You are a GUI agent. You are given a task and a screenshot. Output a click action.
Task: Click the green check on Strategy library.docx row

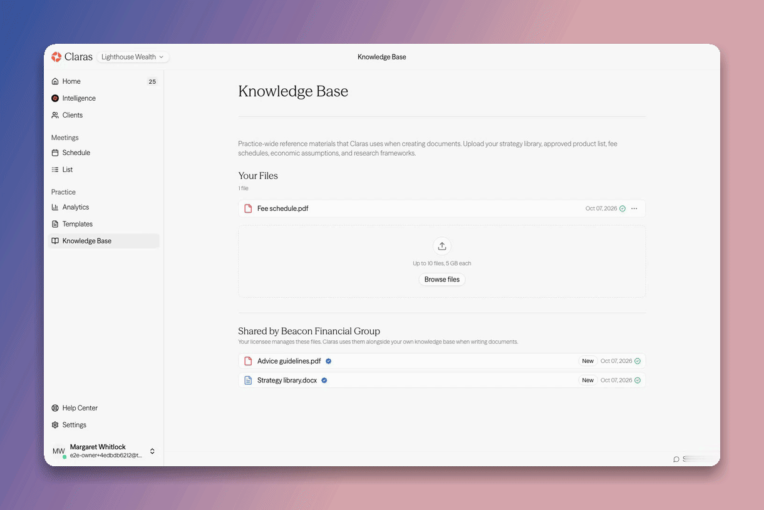click(638, 380)
